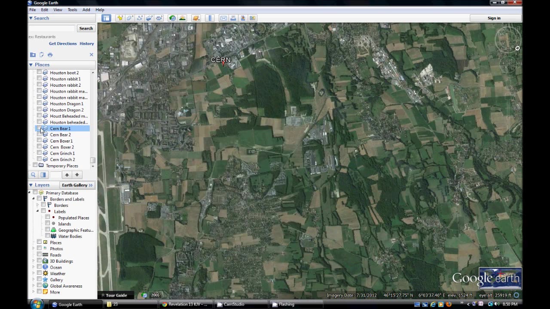Click the Sign in button
This screenshot has height=309, width=550.
[494, 18]
